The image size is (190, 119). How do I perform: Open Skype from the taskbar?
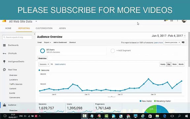click(113, 116)
